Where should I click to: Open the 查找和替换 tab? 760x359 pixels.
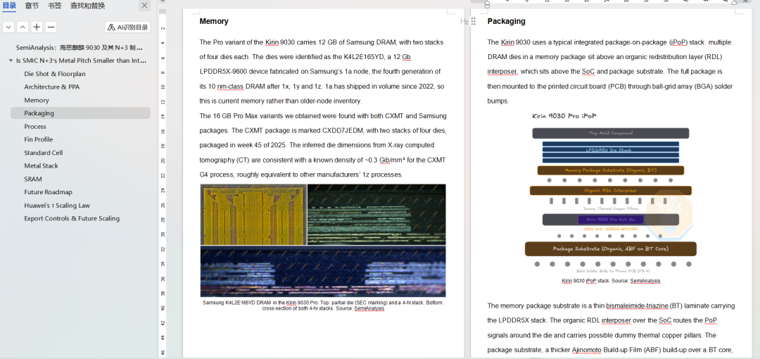pos(87,6)
